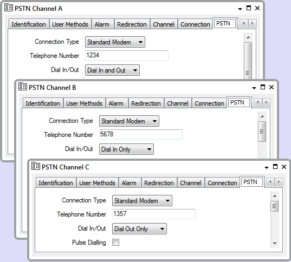Click tab scroll right arrow in Channel C
The width and height of the screenshot is (291, 262).
279,182
